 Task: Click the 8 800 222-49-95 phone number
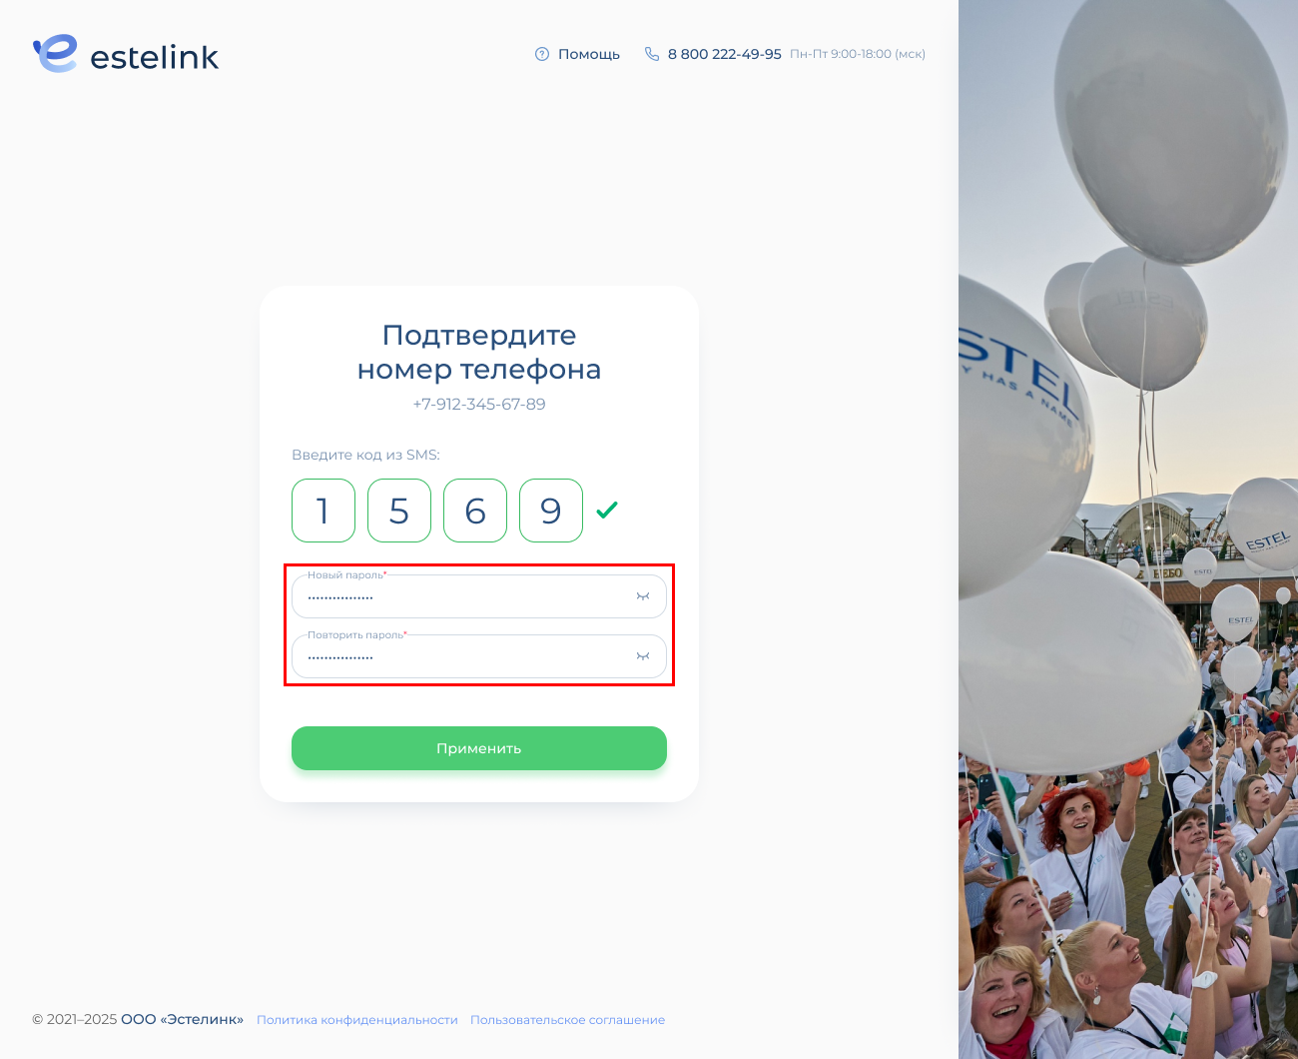pyautogui.click(x=725, y=54)
